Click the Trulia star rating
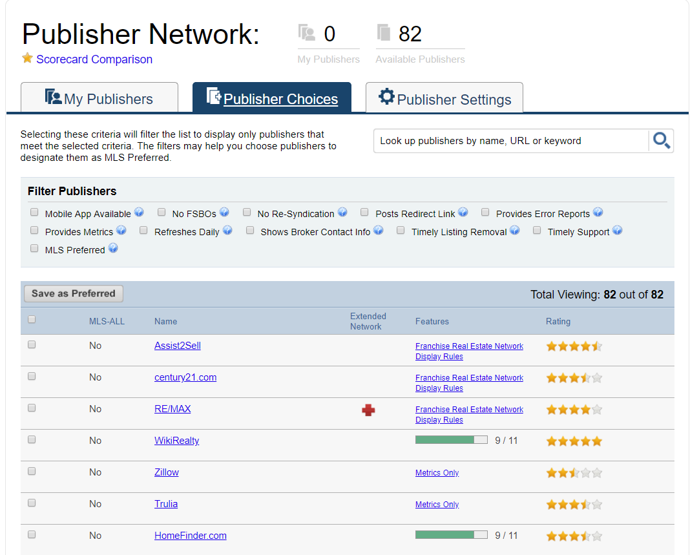Screen dimensions: 699x555 [x=574, y=505]
